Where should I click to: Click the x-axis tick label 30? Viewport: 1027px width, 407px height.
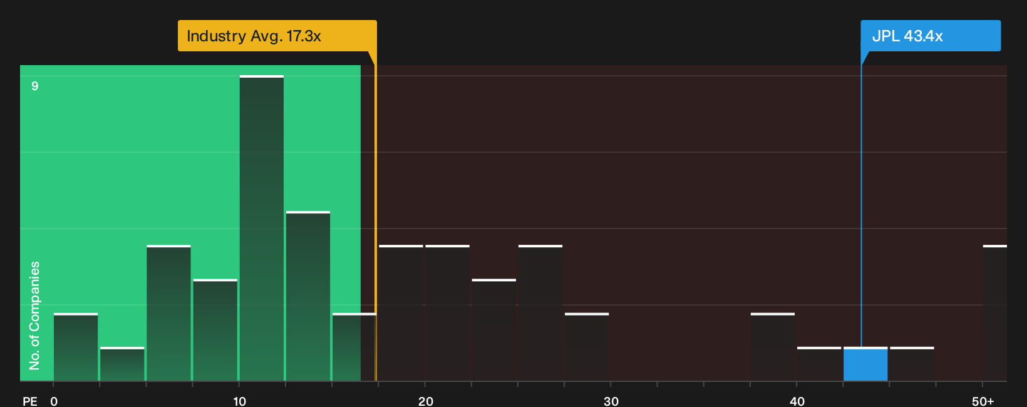tap(611, 401)
